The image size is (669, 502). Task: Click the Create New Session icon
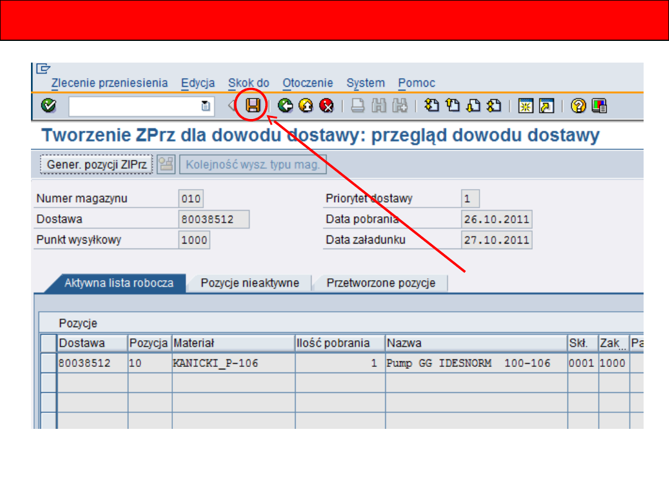[526, 106]
